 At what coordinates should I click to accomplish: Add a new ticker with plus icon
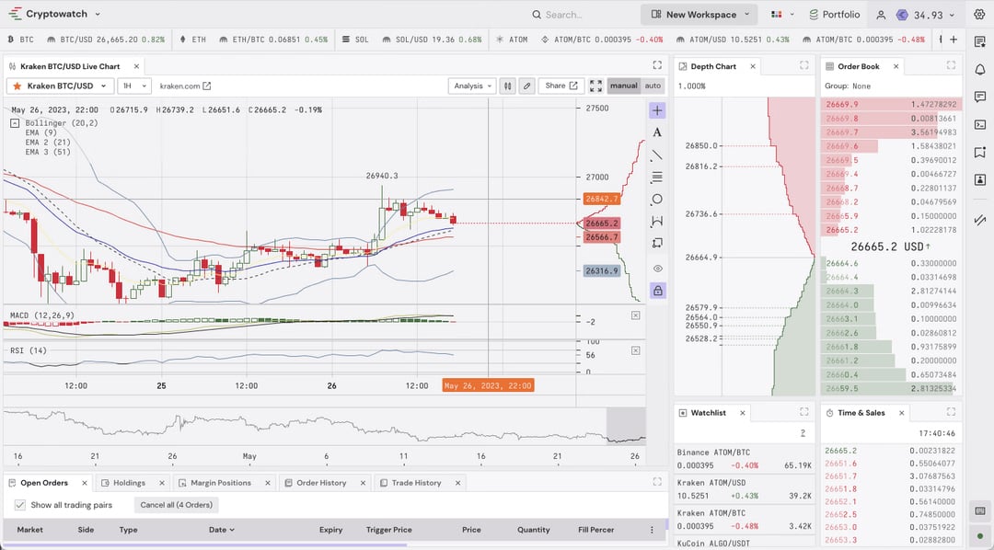[x=954, y=40]
